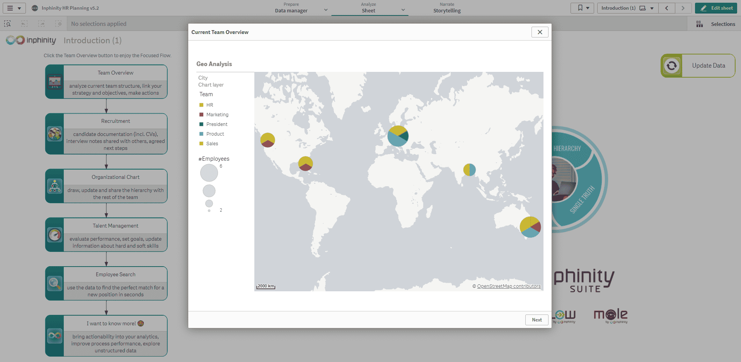Step forward in selections

(41, 24)
